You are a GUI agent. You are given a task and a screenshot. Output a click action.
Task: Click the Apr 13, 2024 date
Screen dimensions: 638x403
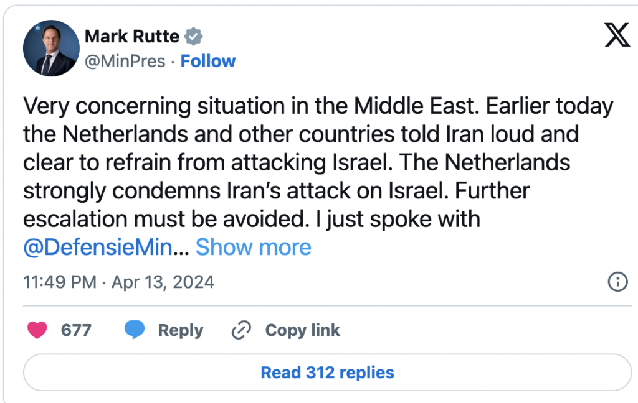click(x=163, y=282)
